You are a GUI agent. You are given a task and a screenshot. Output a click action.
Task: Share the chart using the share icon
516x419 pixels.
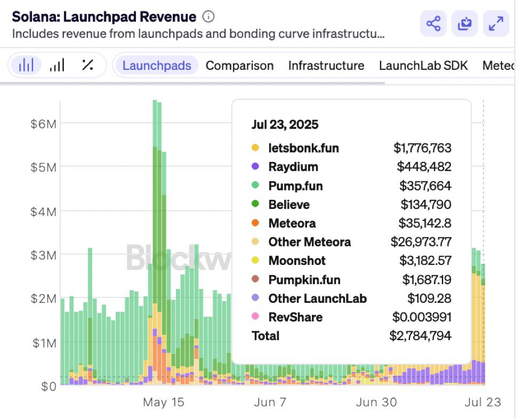click(x=433, y=23)
